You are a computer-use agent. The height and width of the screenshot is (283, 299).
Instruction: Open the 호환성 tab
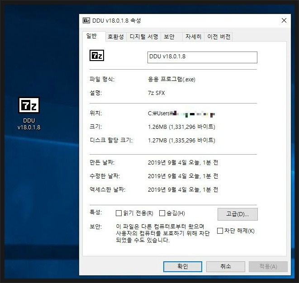pos(116,37)
